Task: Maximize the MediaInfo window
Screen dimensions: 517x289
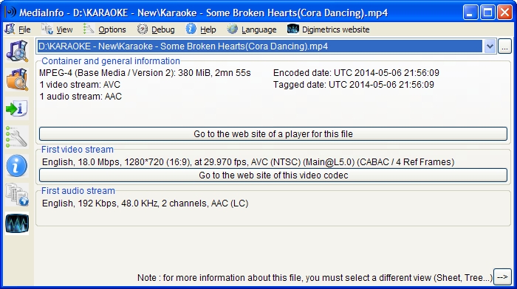Action: pos(487,13)
